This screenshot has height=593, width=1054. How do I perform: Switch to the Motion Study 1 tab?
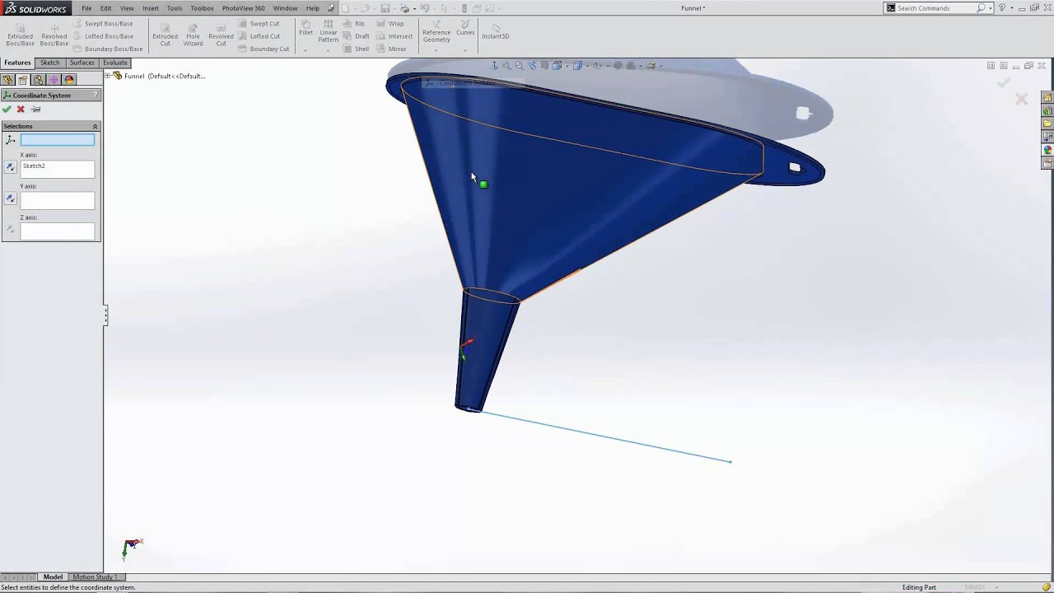coord(95,577)
